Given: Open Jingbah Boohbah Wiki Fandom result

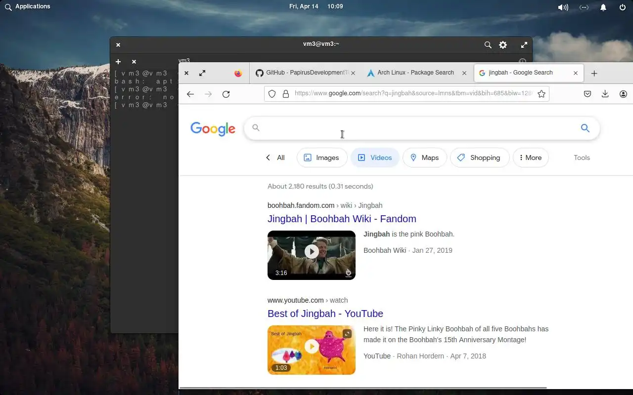Looking at the screenshot, I should coord(342,219).
